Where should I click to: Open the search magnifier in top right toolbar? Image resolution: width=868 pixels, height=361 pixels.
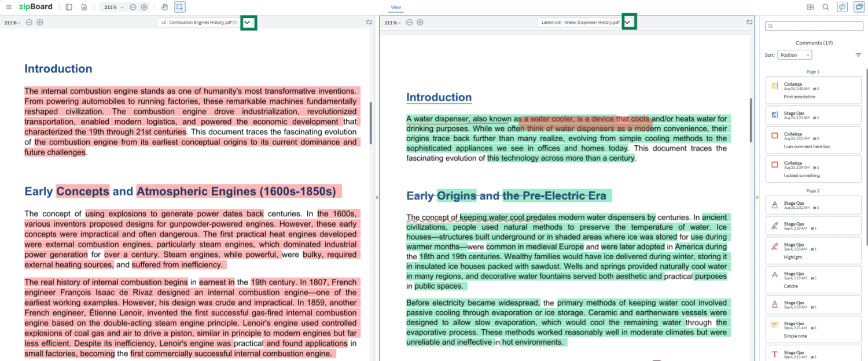coord(826,7)
